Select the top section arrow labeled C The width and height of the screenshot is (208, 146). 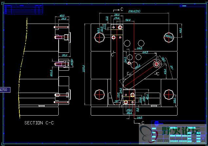point(119,9)
